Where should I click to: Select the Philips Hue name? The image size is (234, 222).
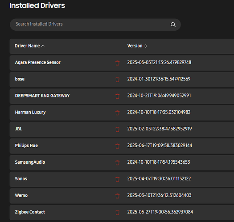tap(26, 145)
